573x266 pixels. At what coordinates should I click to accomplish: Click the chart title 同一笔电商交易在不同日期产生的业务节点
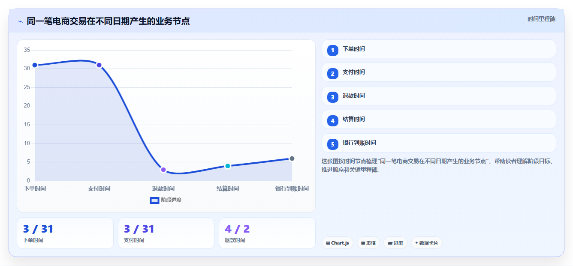(x=108, y=21)
